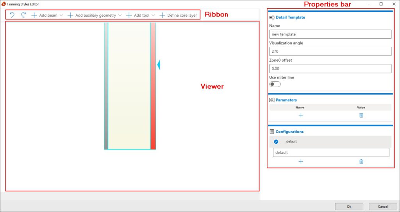
Task: Click the Configurations heading
Action: tap(289, 132)
